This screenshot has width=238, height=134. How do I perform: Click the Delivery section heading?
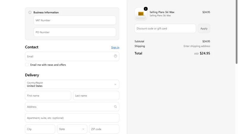(32, 75)
